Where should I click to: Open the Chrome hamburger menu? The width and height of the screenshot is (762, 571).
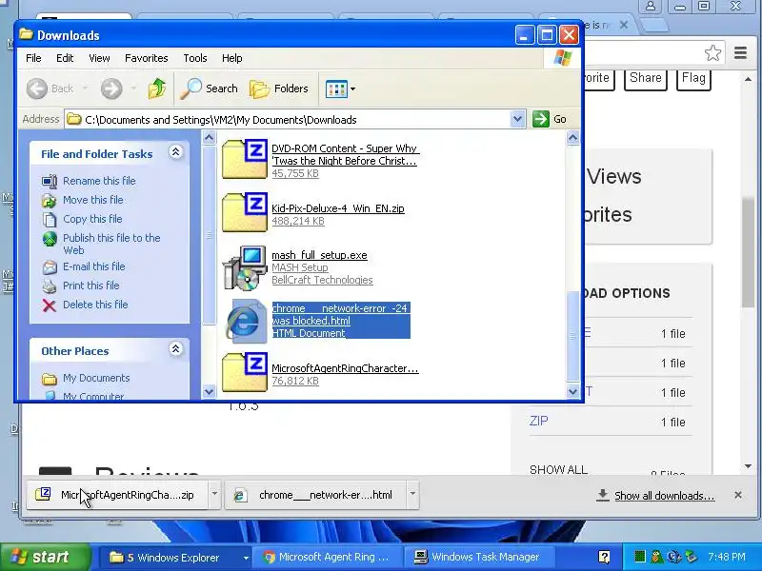(740, 52)
